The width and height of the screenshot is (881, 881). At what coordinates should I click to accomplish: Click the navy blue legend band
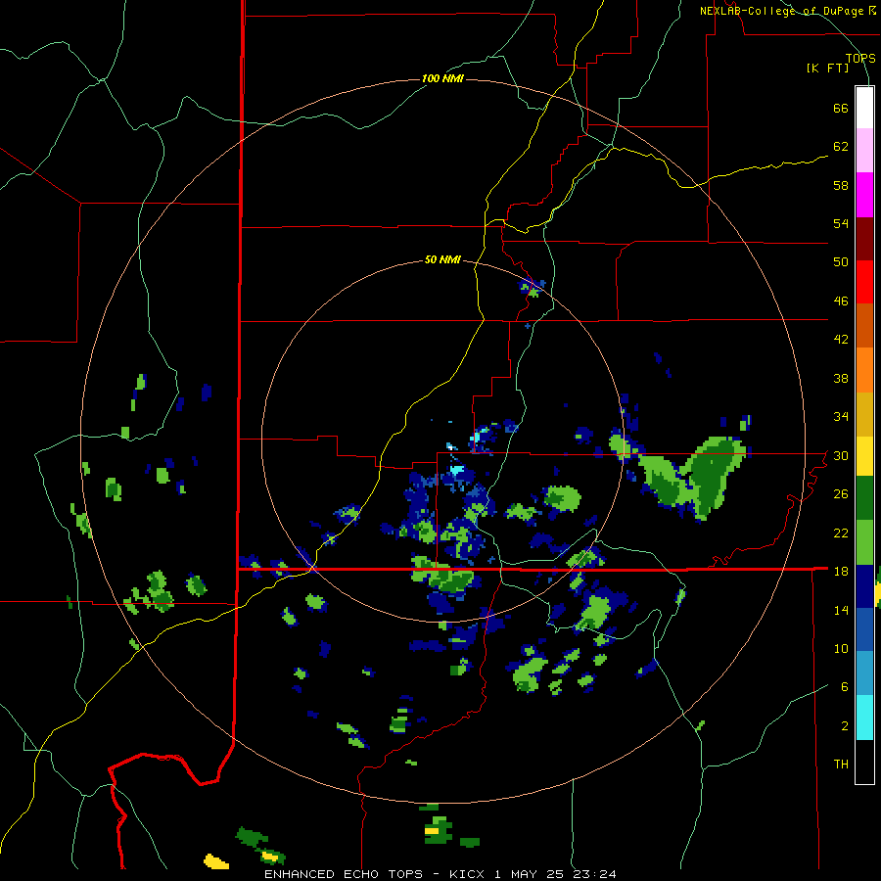864,586
